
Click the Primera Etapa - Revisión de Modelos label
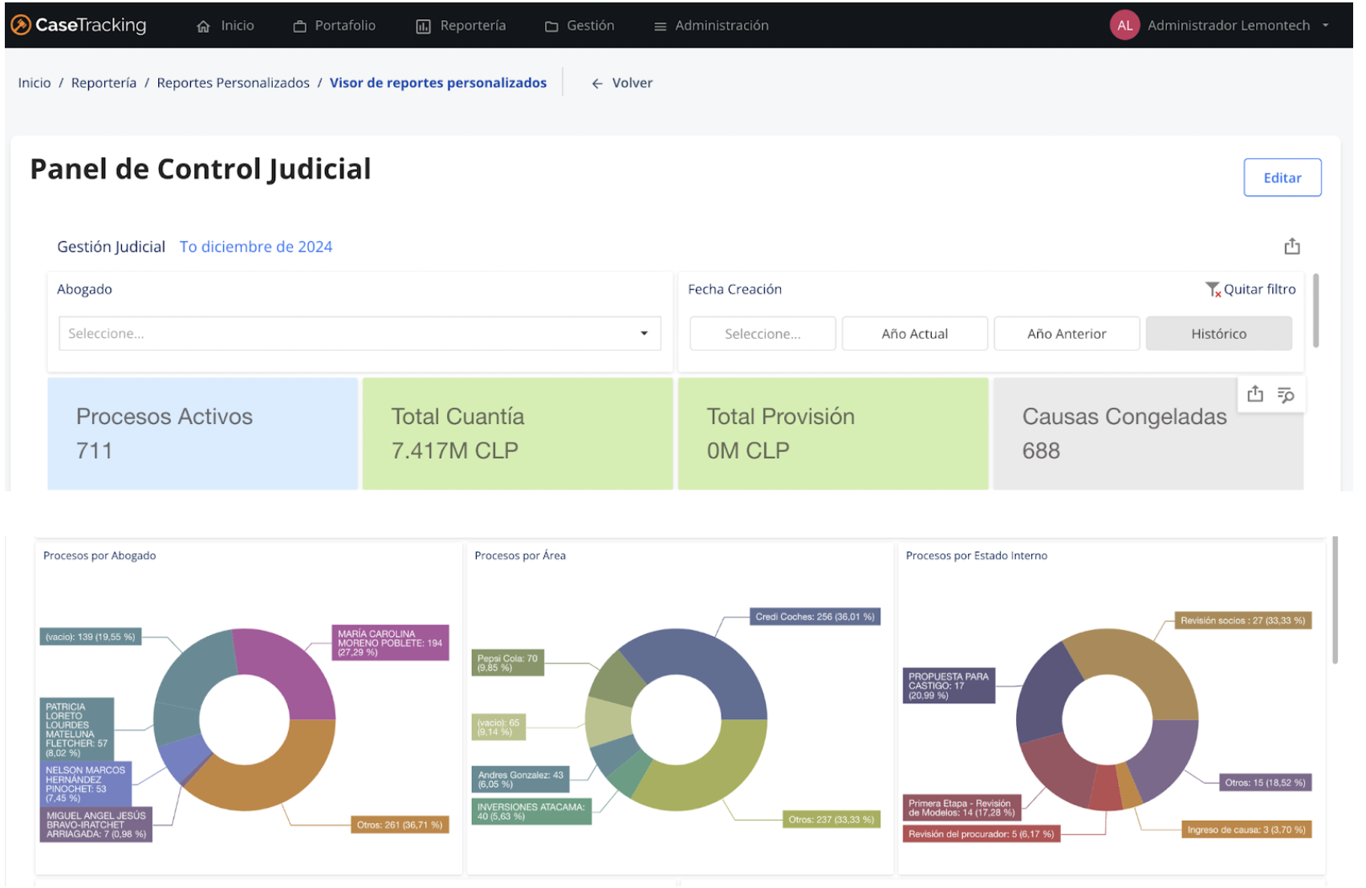pyautogui.click(x=961, y=808)
